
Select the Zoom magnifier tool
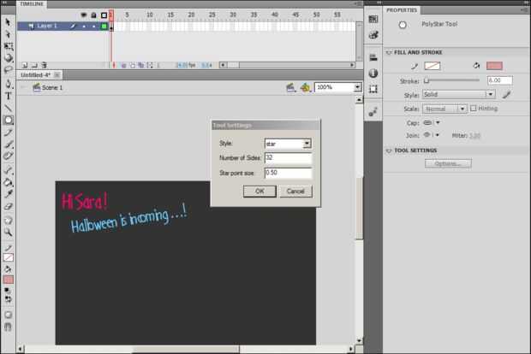coord(8,233)
